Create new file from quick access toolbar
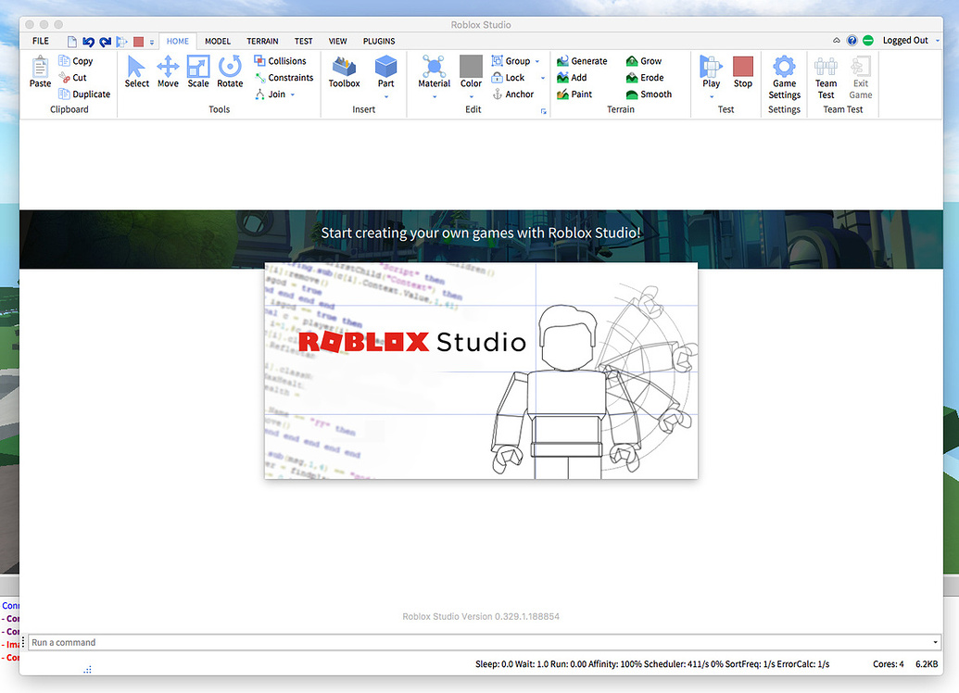Image resolution: width=959 pixels, height=693 pixels. point(71,42)
